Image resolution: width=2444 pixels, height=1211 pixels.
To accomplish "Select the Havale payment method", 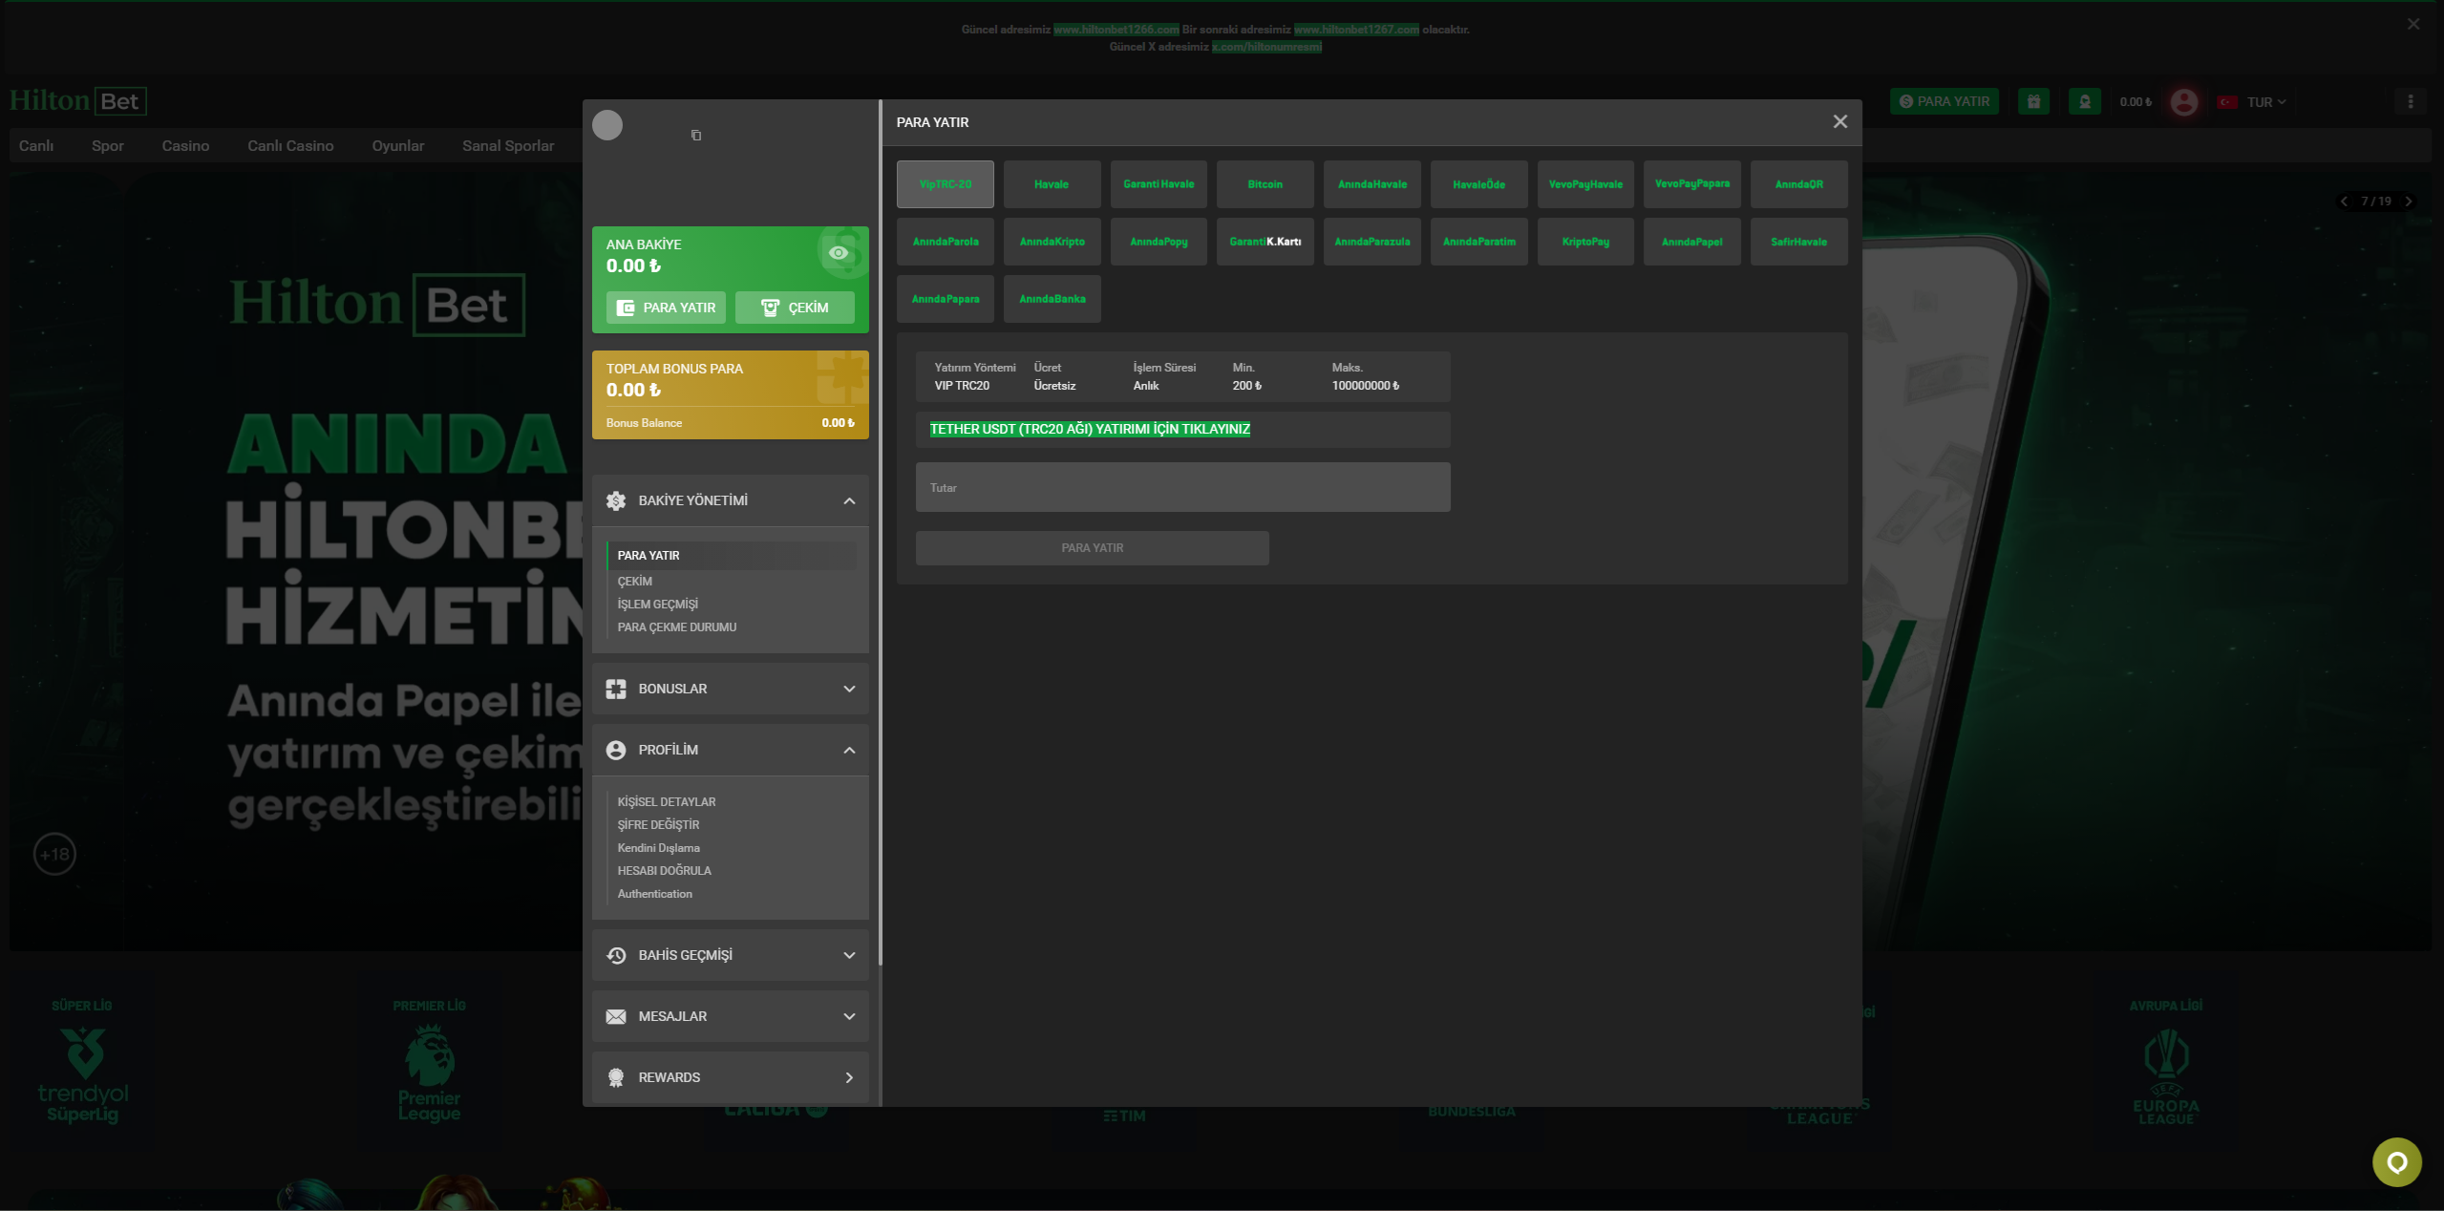I will (1052, 184).
